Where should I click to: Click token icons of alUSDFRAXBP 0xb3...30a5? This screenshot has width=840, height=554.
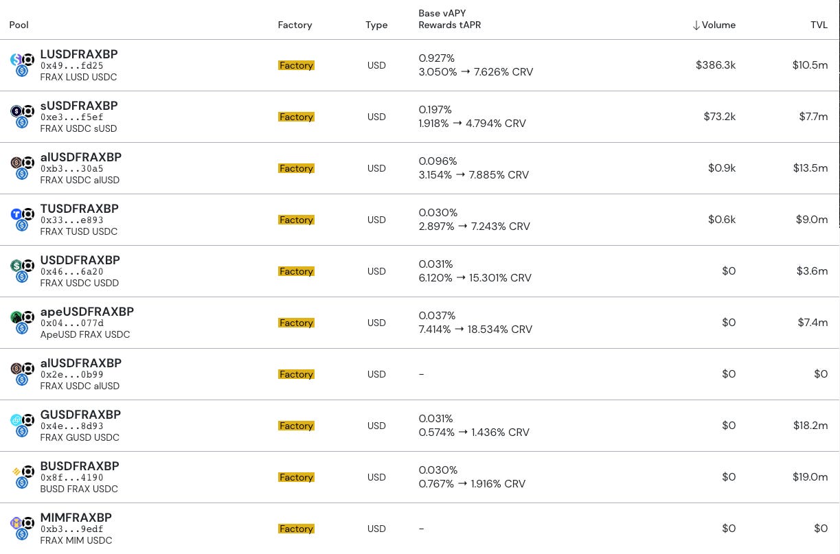point(22,168)
